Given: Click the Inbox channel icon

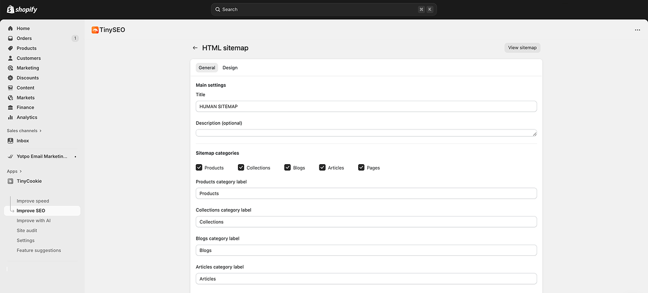Looking at the screenshot, I should pyautogui.click(x=10, y=141).
